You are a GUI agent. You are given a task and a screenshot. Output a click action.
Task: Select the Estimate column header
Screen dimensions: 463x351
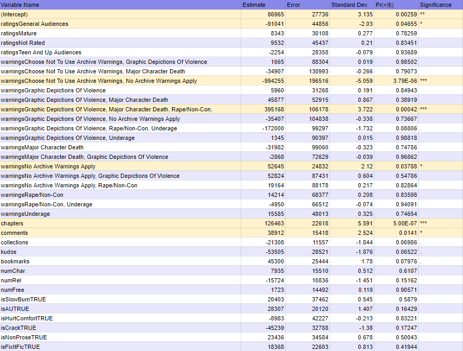pyautogui.click(x=263, y=5)
